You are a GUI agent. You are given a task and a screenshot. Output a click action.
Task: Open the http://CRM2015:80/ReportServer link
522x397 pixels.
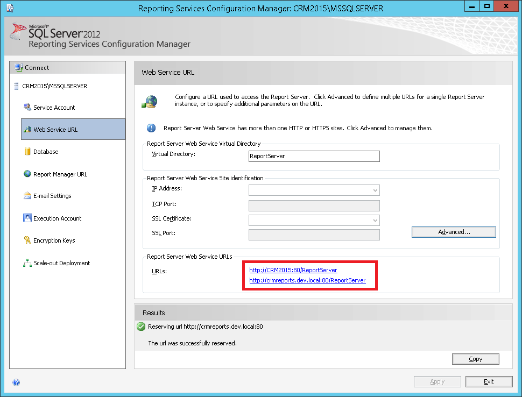coord(293,270)
